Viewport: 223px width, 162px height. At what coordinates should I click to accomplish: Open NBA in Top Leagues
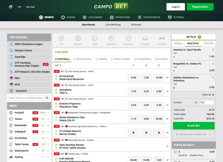point(29,78)
